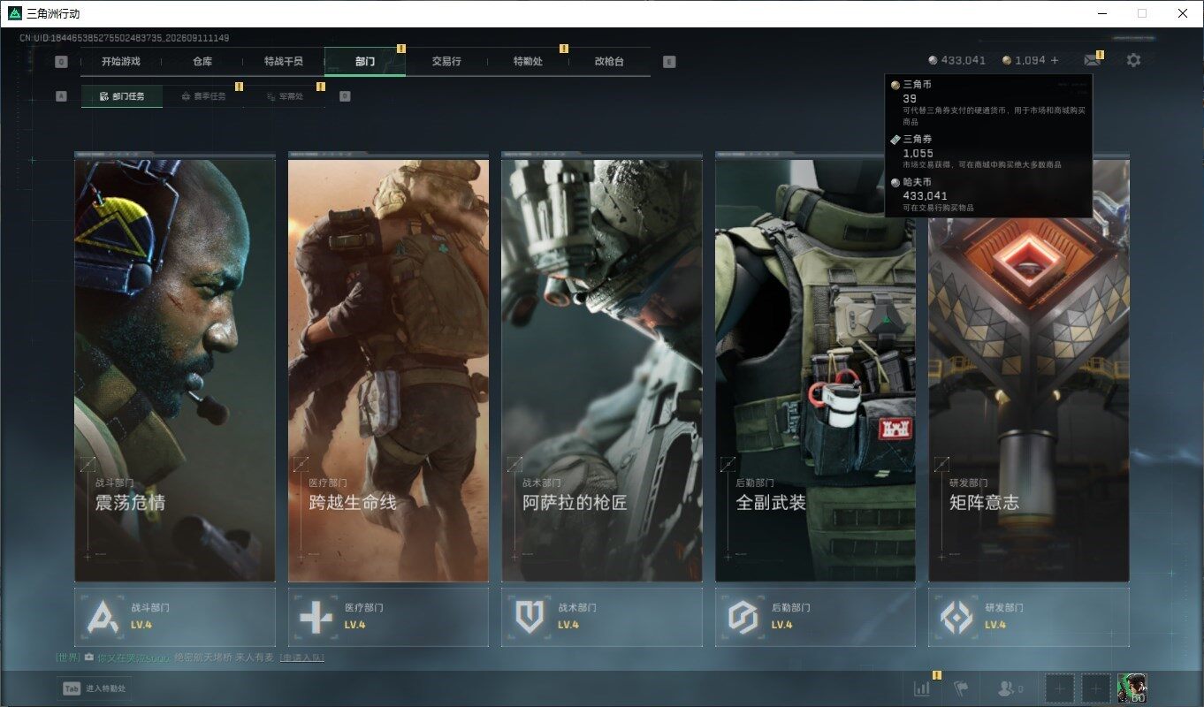The width and height of the screenshot is (1204, 707).
Task: Click the 医疗部门 cross icon
Action: click(316, 616)
